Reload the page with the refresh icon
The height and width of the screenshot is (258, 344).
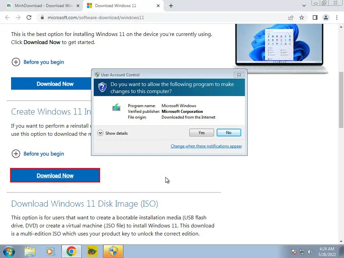click(x=29, y=17)
